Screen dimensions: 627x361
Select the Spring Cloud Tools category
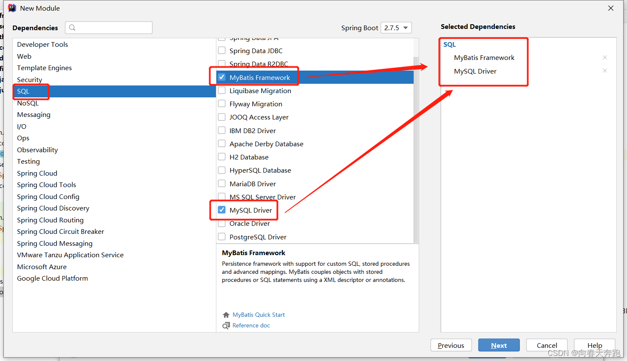click(114, 185)
